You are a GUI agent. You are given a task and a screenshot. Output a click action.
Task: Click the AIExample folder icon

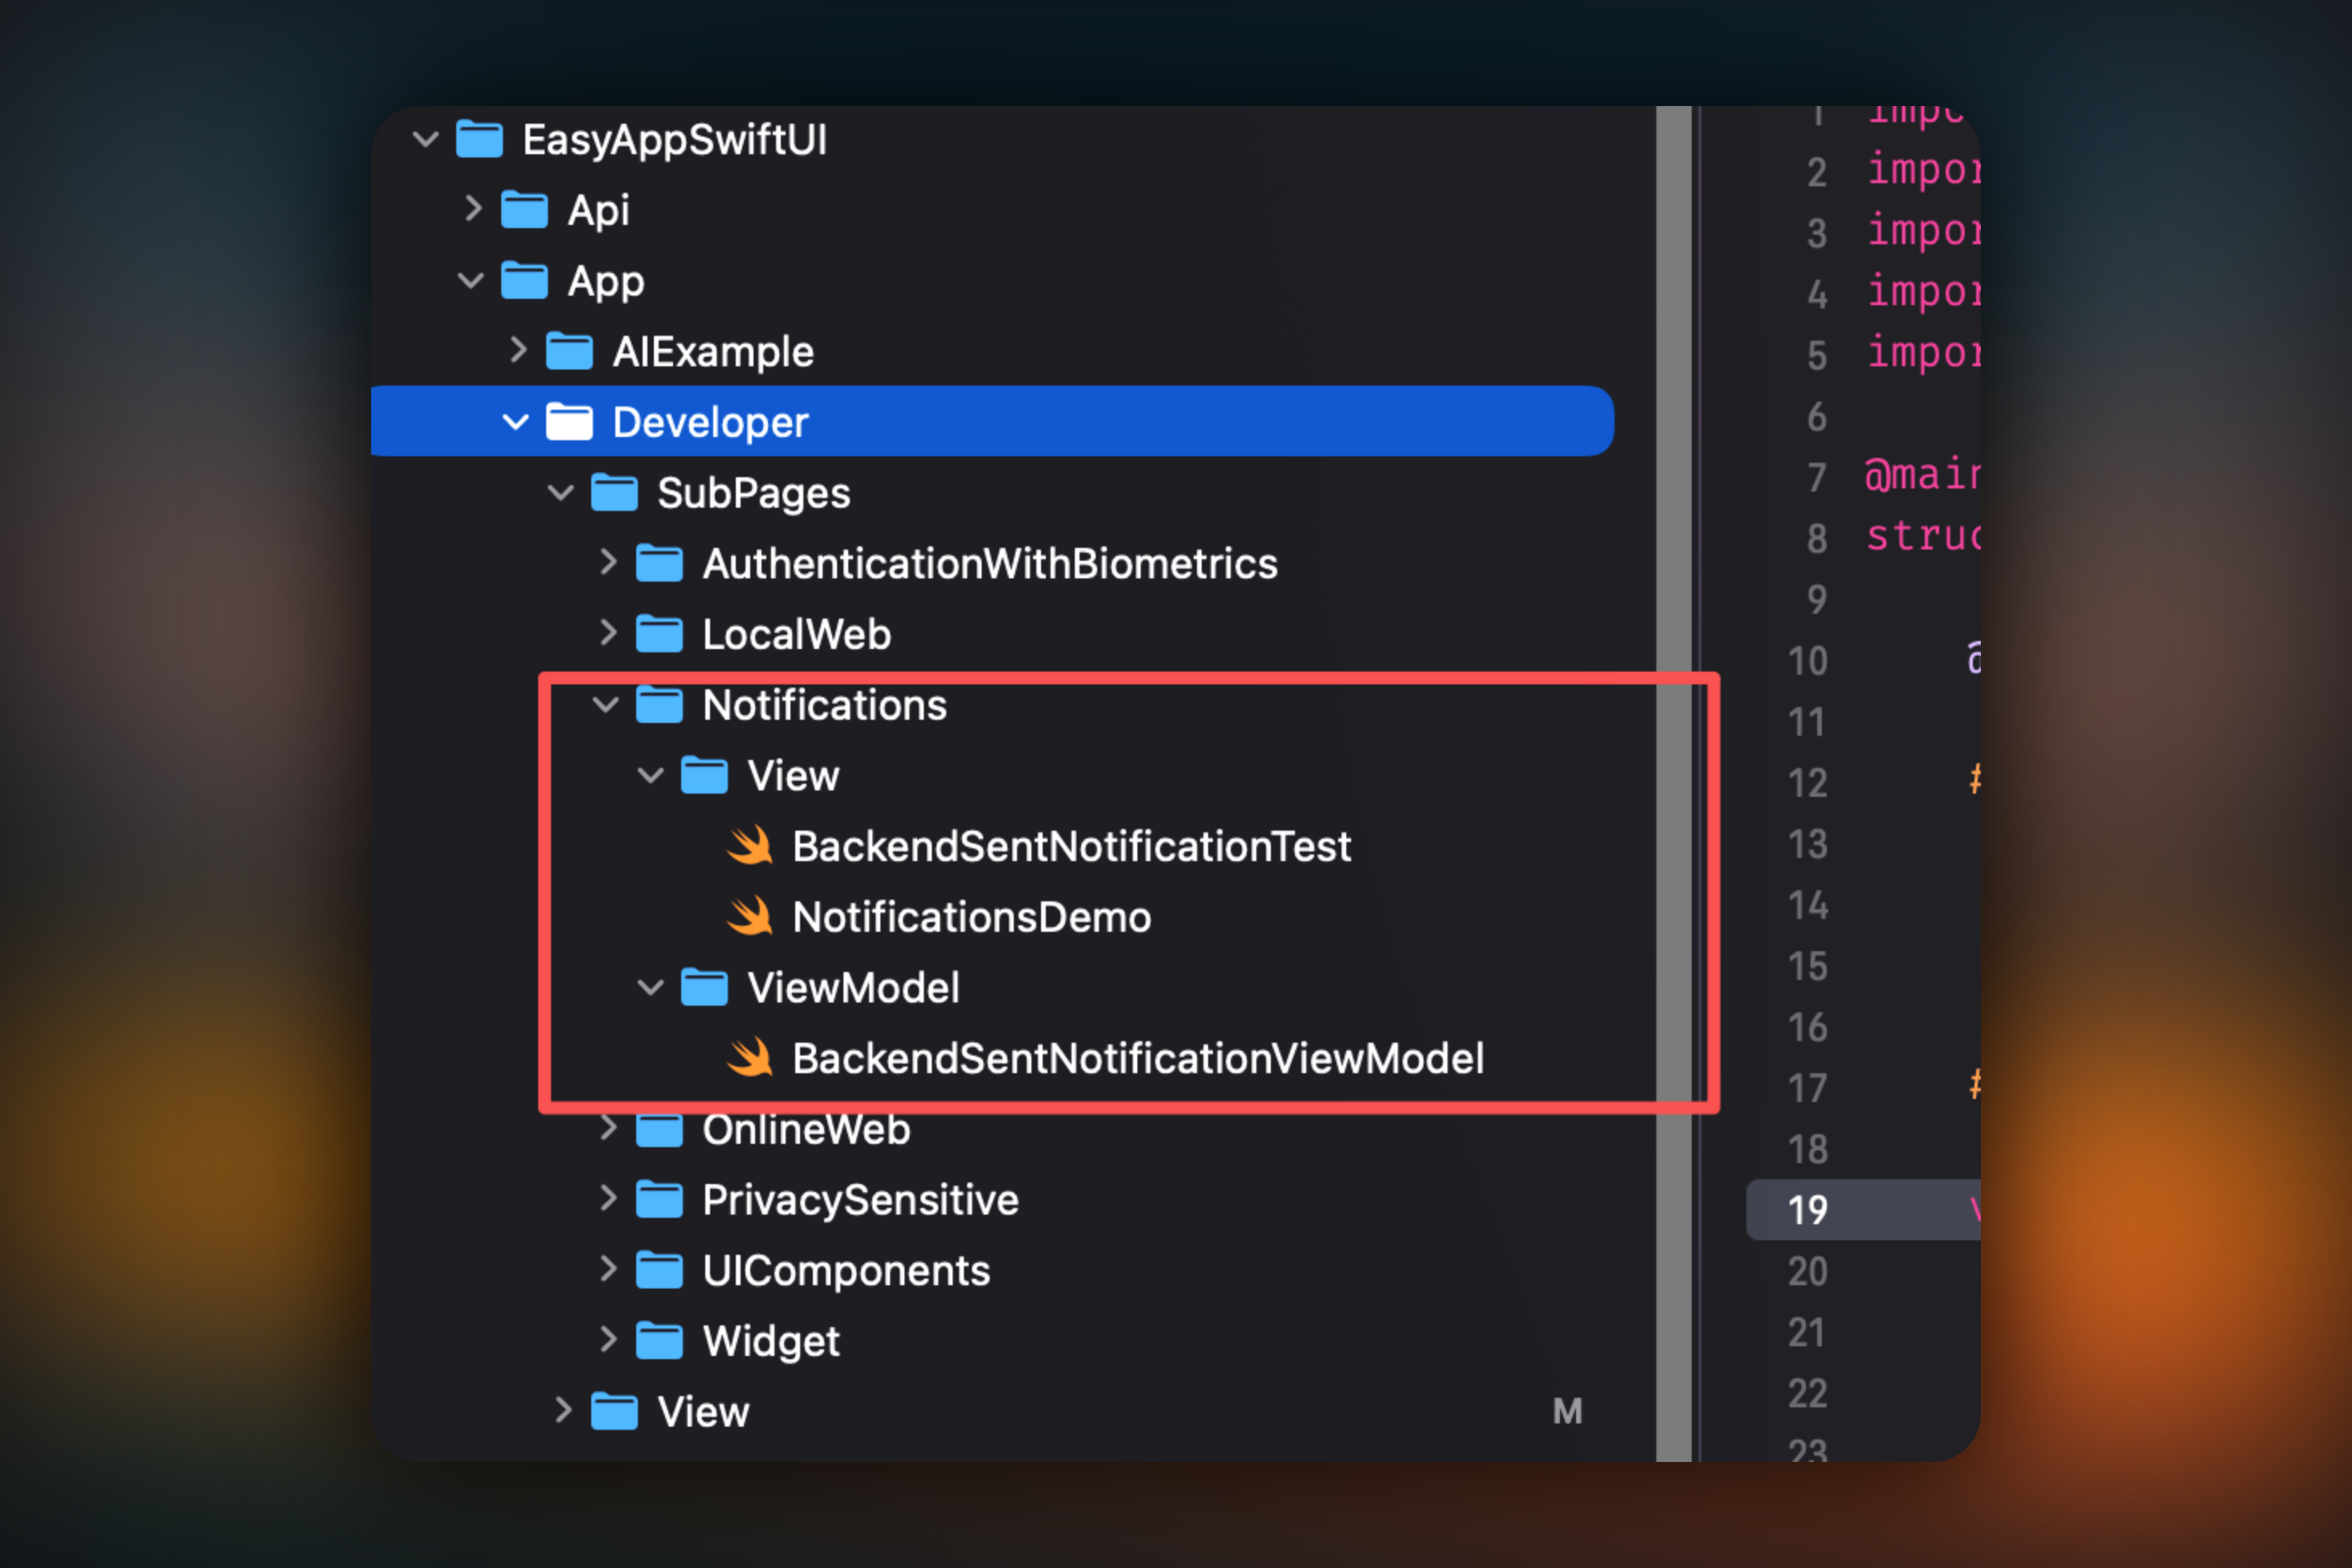click(569, 352)
